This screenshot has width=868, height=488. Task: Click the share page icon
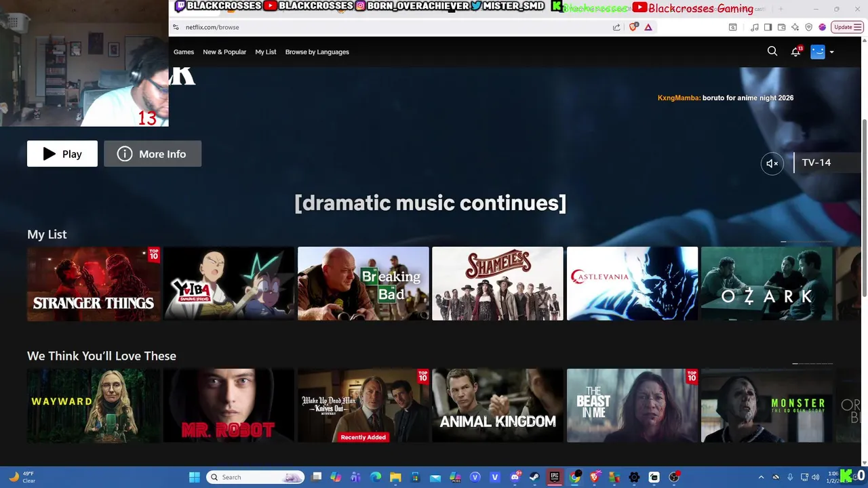point(616,27)
